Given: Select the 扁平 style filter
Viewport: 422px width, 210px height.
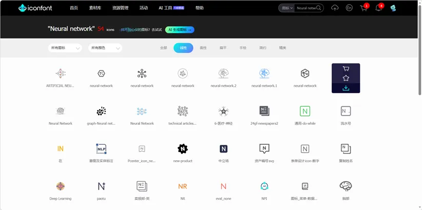Looking at the screenshot, I should [x=223, y=48].
